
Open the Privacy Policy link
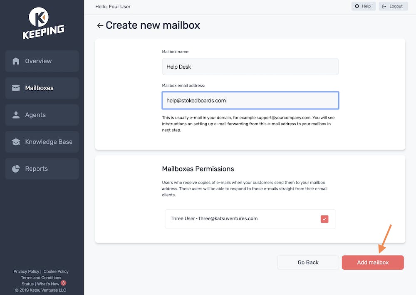pos(26,271)
